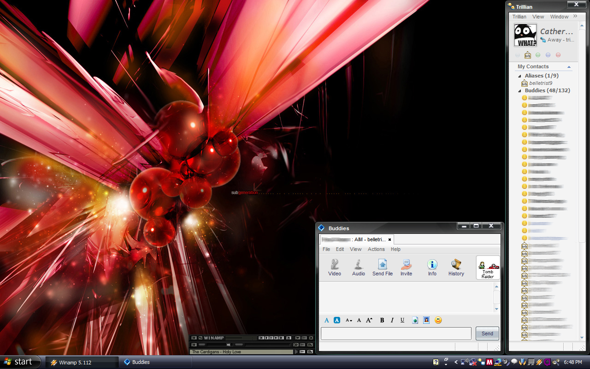This screenshot has width=590, height=369.
Task: Increase the message font size
Action: click(369, 320)
